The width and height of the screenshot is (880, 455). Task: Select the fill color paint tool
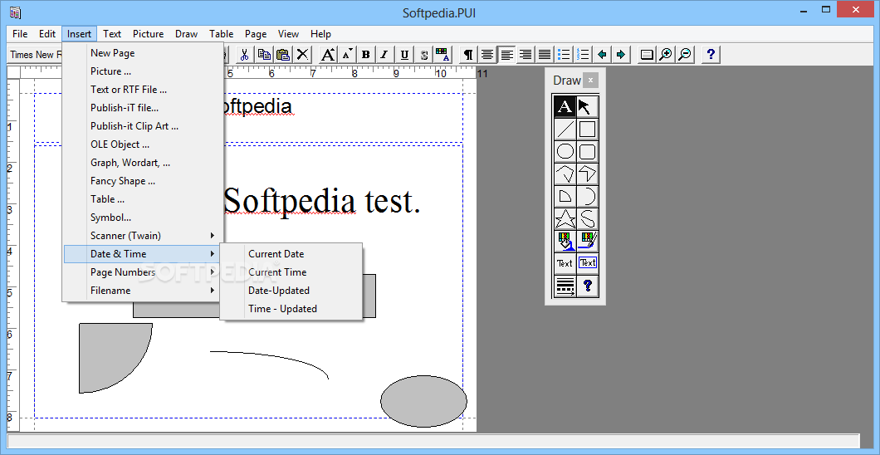565,242
